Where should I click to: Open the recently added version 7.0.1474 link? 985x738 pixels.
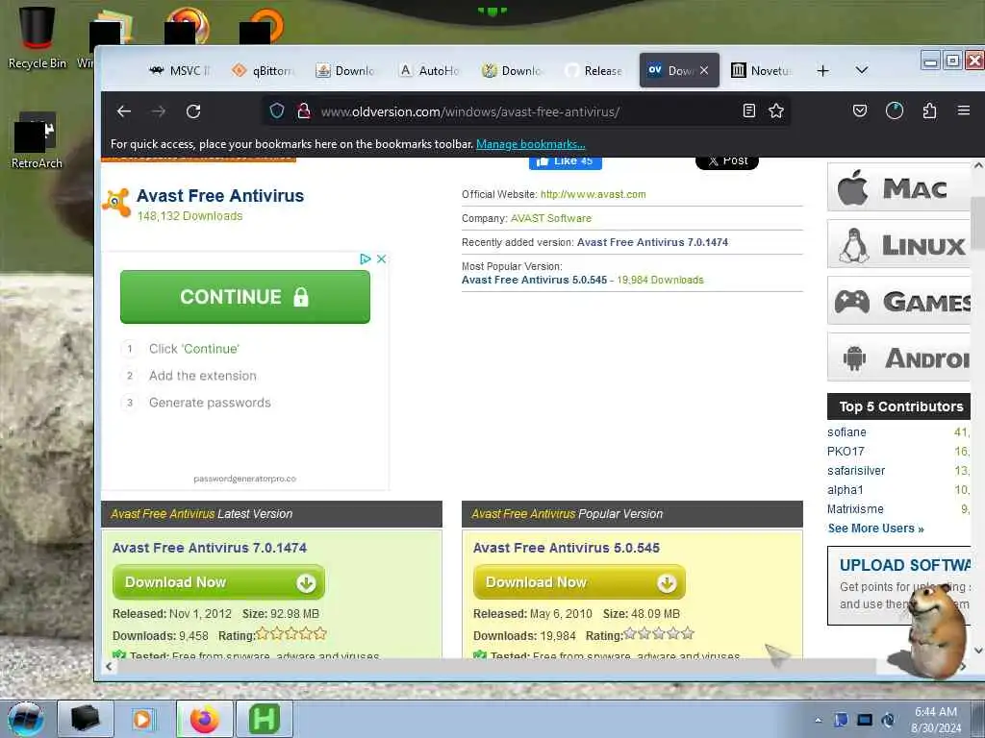click(x=653, y=242)
